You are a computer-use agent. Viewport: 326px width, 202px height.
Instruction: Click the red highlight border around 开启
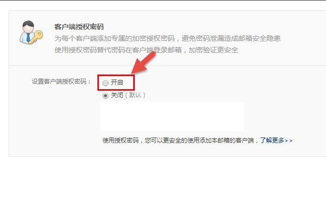tap(116, 83)
